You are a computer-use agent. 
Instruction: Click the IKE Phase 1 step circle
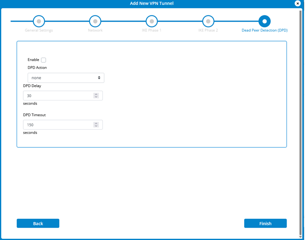[x=152, y=21]
